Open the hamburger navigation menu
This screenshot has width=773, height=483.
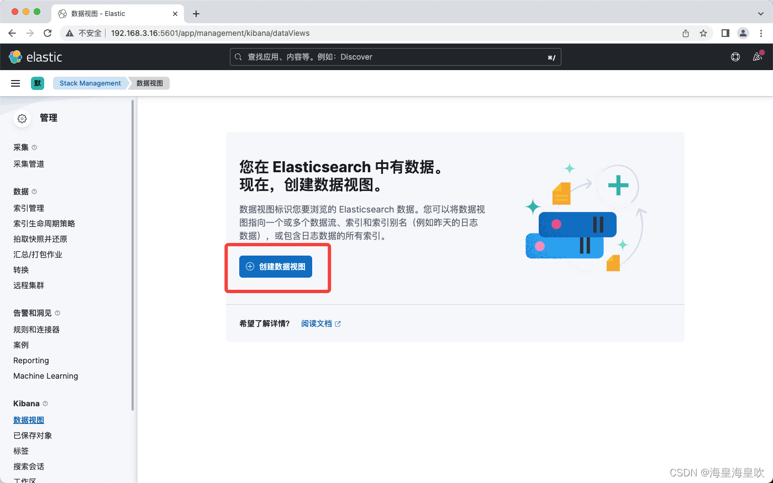coord(15,83)
